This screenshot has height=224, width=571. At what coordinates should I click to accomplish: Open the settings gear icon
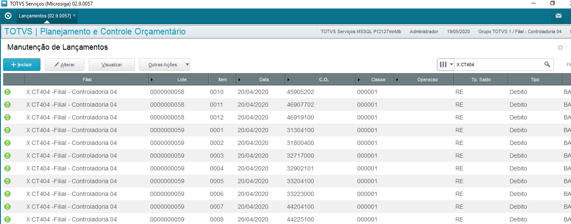click(560, 48)
